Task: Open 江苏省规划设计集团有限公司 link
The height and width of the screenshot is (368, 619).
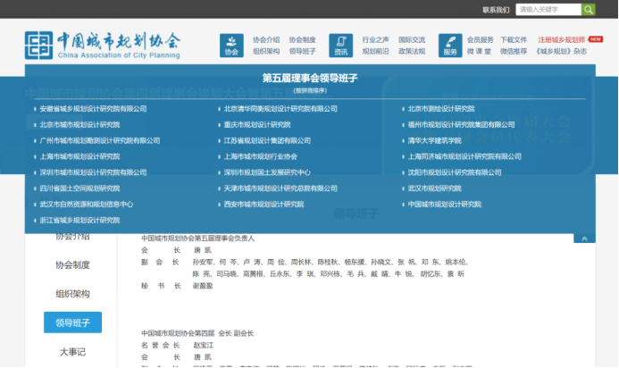Action: point(267,140)
